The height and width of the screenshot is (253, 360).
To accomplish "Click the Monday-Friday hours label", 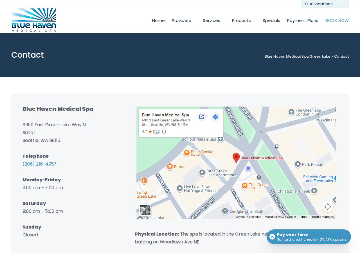I will point(42,180).
